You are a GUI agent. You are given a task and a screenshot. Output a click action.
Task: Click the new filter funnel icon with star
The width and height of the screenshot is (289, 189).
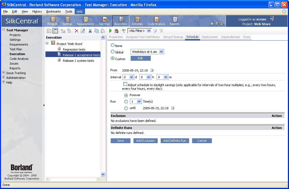click(124, 31)
